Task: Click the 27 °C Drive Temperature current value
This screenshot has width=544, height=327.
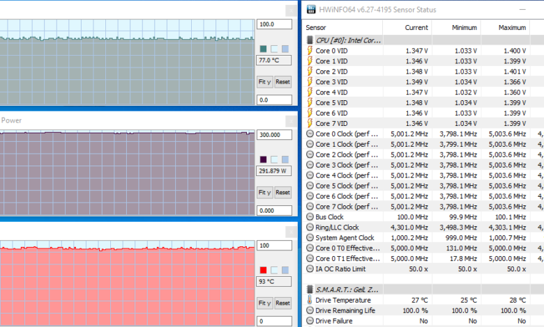Action: tap(419, 300)
